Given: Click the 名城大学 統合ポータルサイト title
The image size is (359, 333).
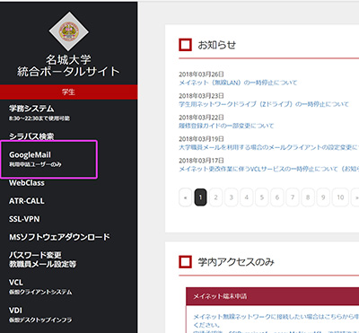Looking at the screenshot, I should 68,66.
